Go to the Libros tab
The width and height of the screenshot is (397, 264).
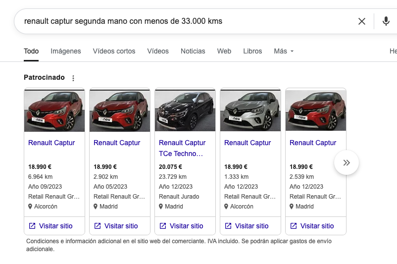coord(252,51)
